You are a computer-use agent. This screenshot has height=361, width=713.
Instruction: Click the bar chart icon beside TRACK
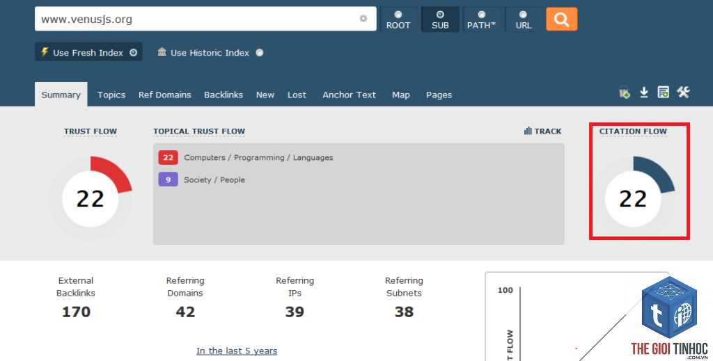[x=528, y=131]
